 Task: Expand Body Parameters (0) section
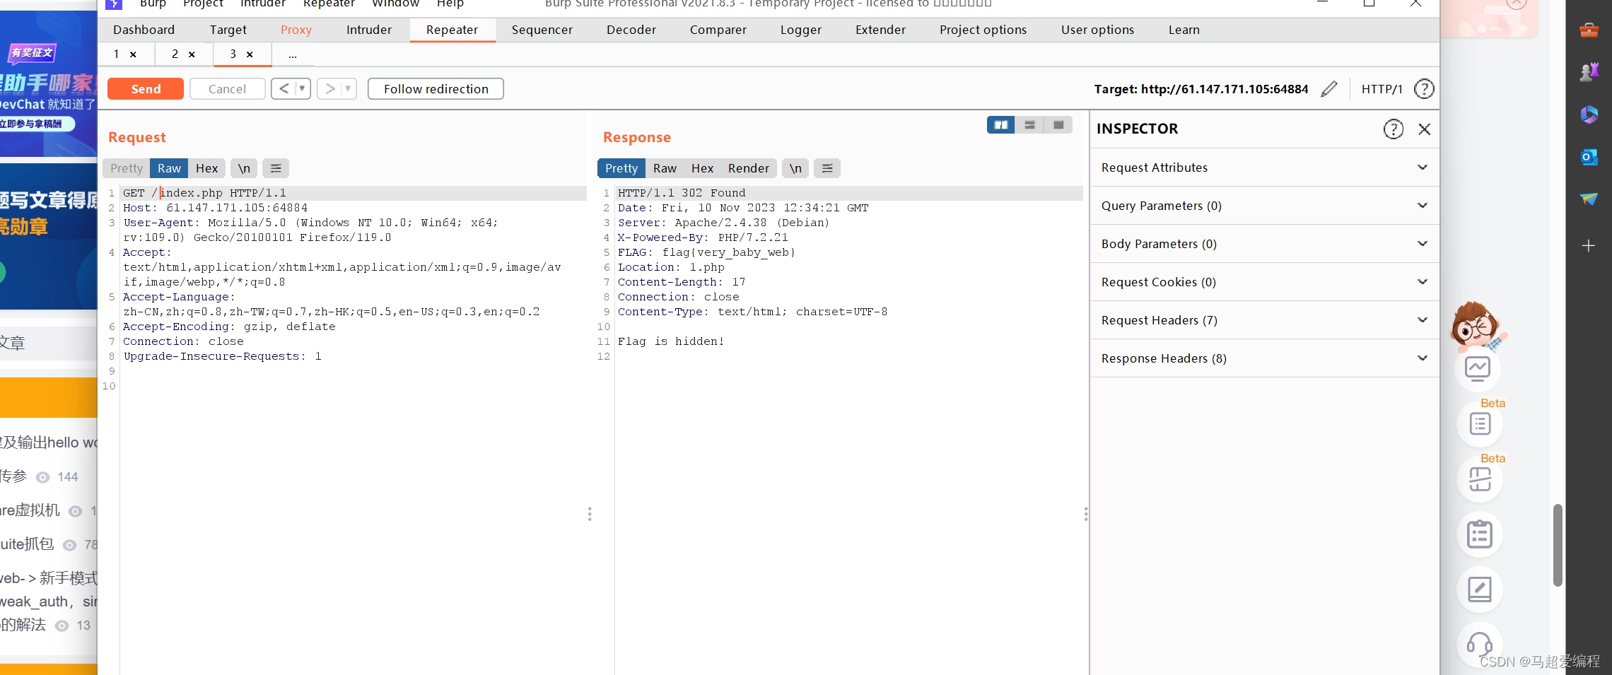[x=1264, y=244]
